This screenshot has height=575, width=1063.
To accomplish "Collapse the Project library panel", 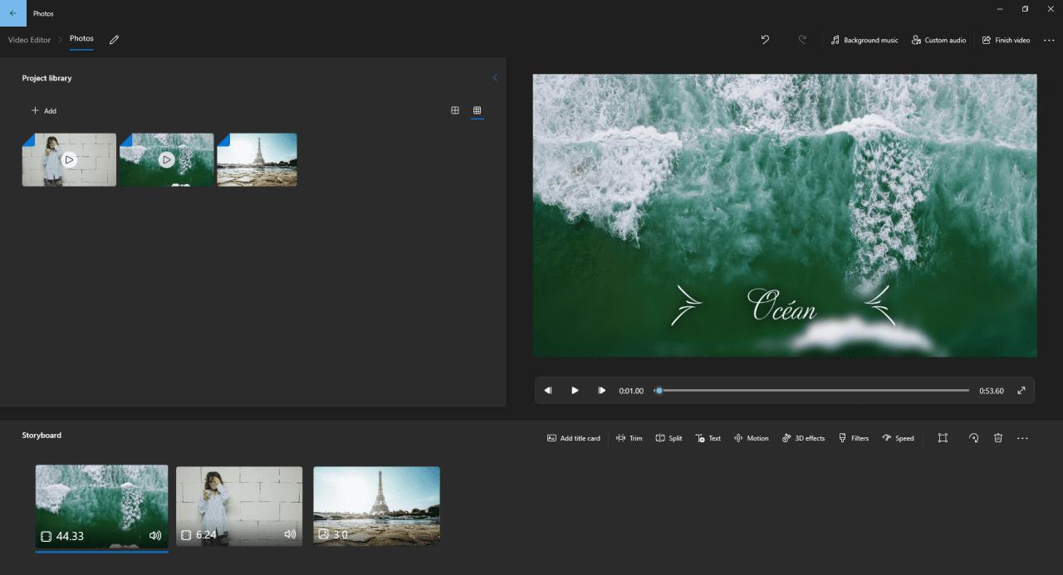I will pos(495,78).
